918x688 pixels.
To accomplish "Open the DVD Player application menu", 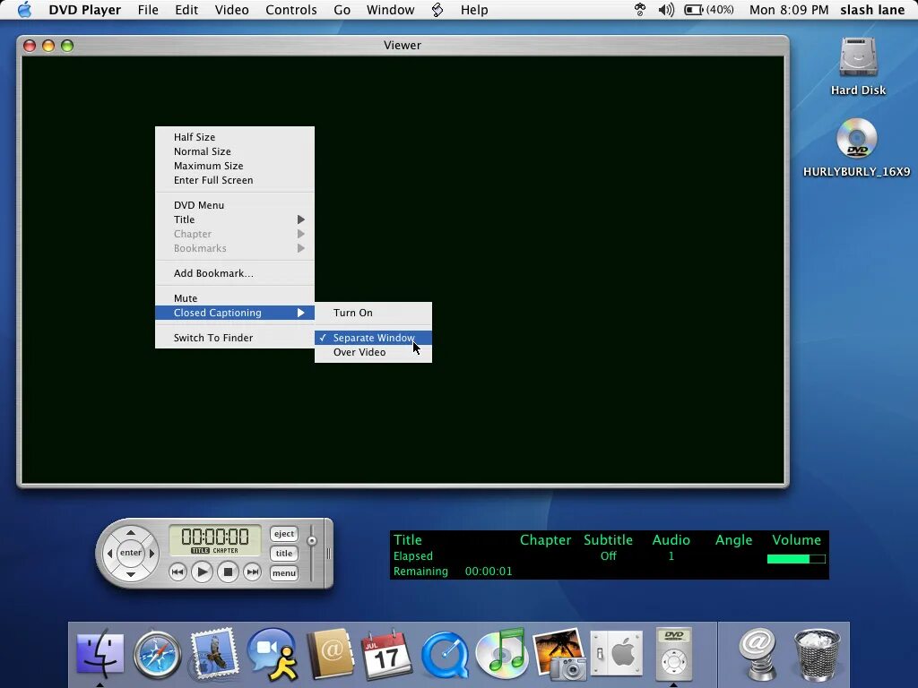I will click(x=85, y=10).
